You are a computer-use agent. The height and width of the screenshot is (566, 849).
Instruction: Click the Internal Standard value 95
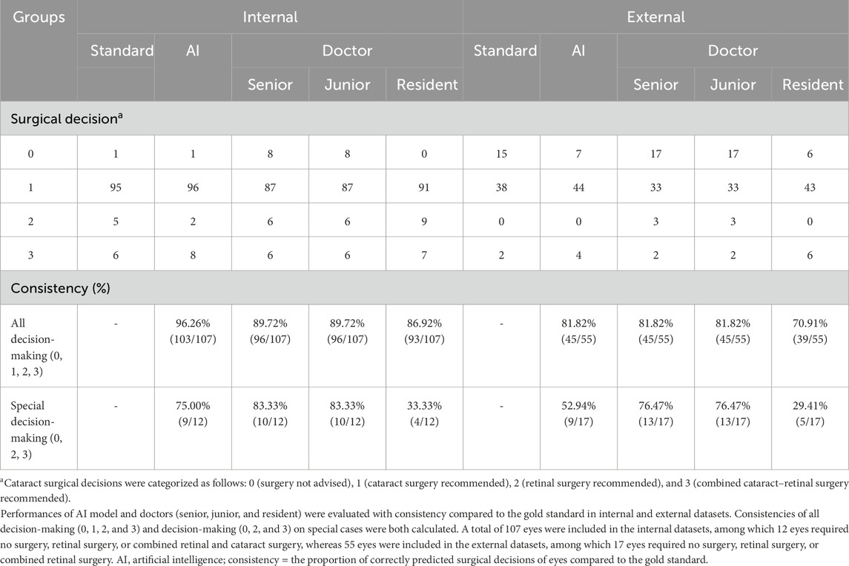(x=115, y=186)
